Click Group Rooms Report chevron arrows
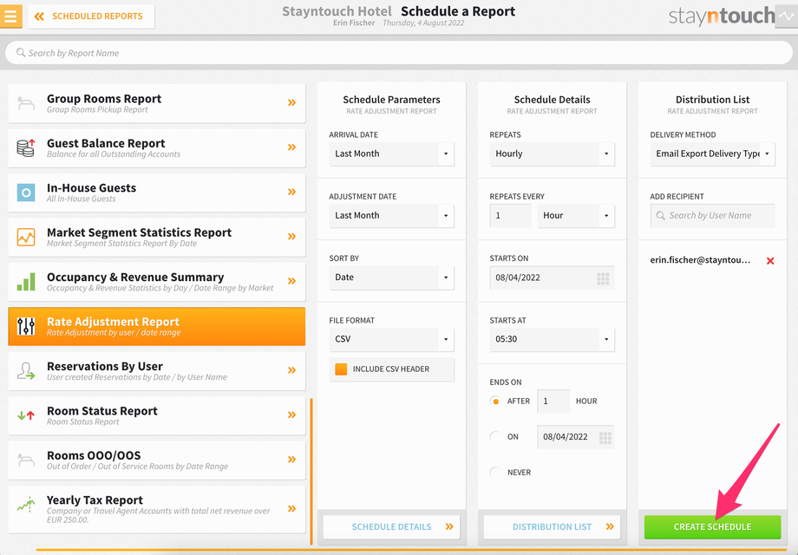This screenshot has height=555, width=798. [291, 102]
